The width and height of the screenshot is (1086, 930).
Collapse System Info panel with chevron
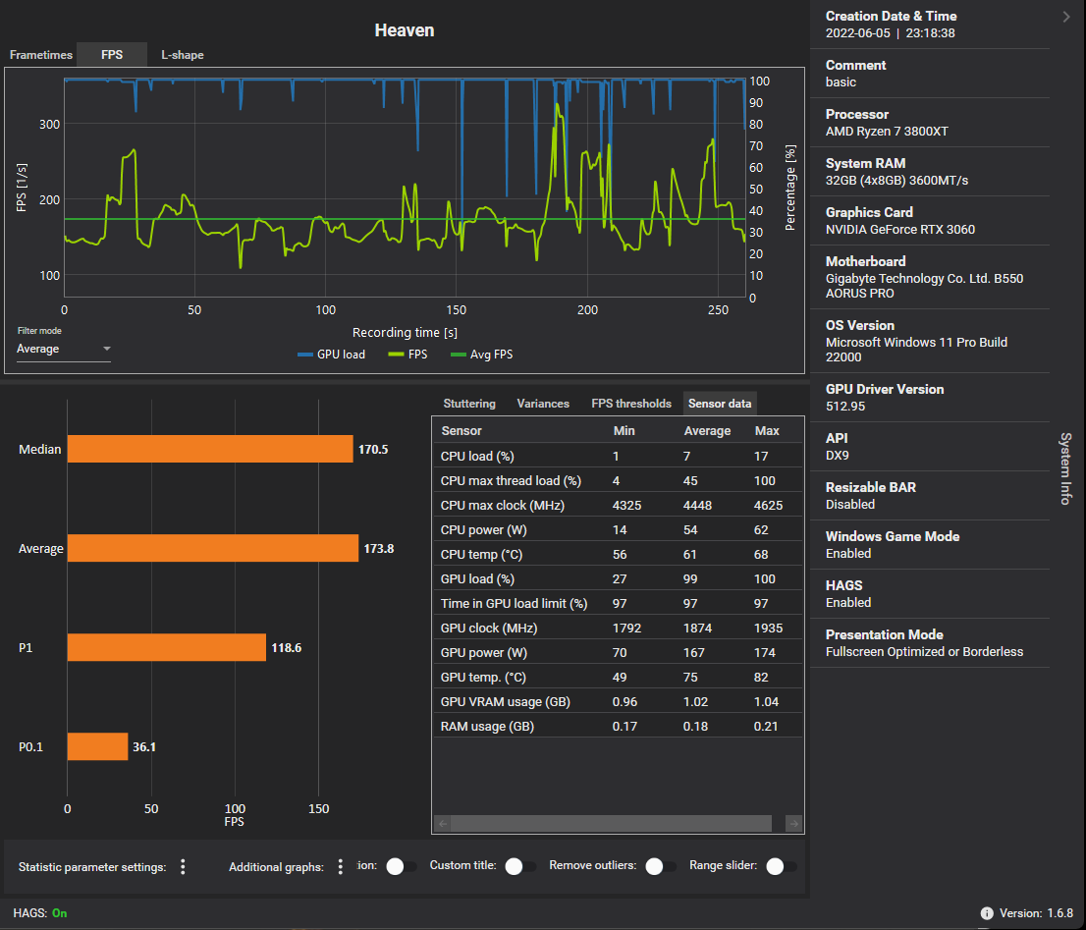tap(1066, 17)
